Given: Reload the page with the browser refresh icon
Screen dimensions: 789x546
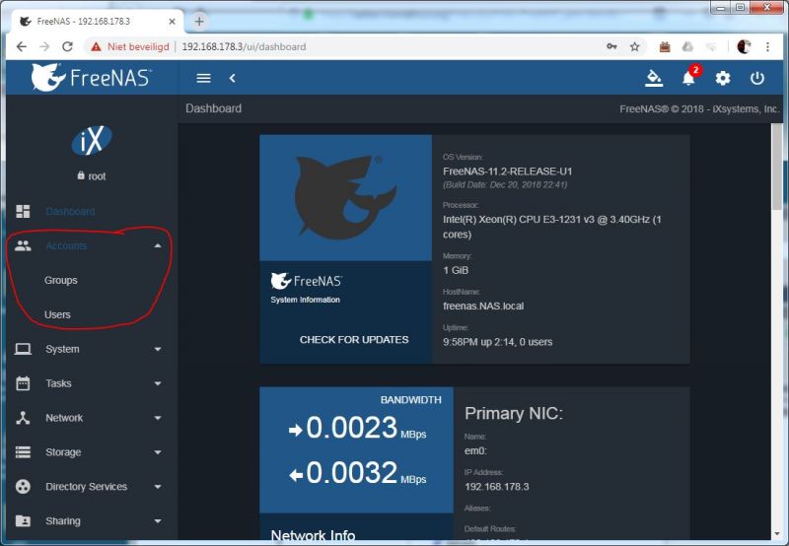Looking at the screenshot, I should (x=67, y=46).
